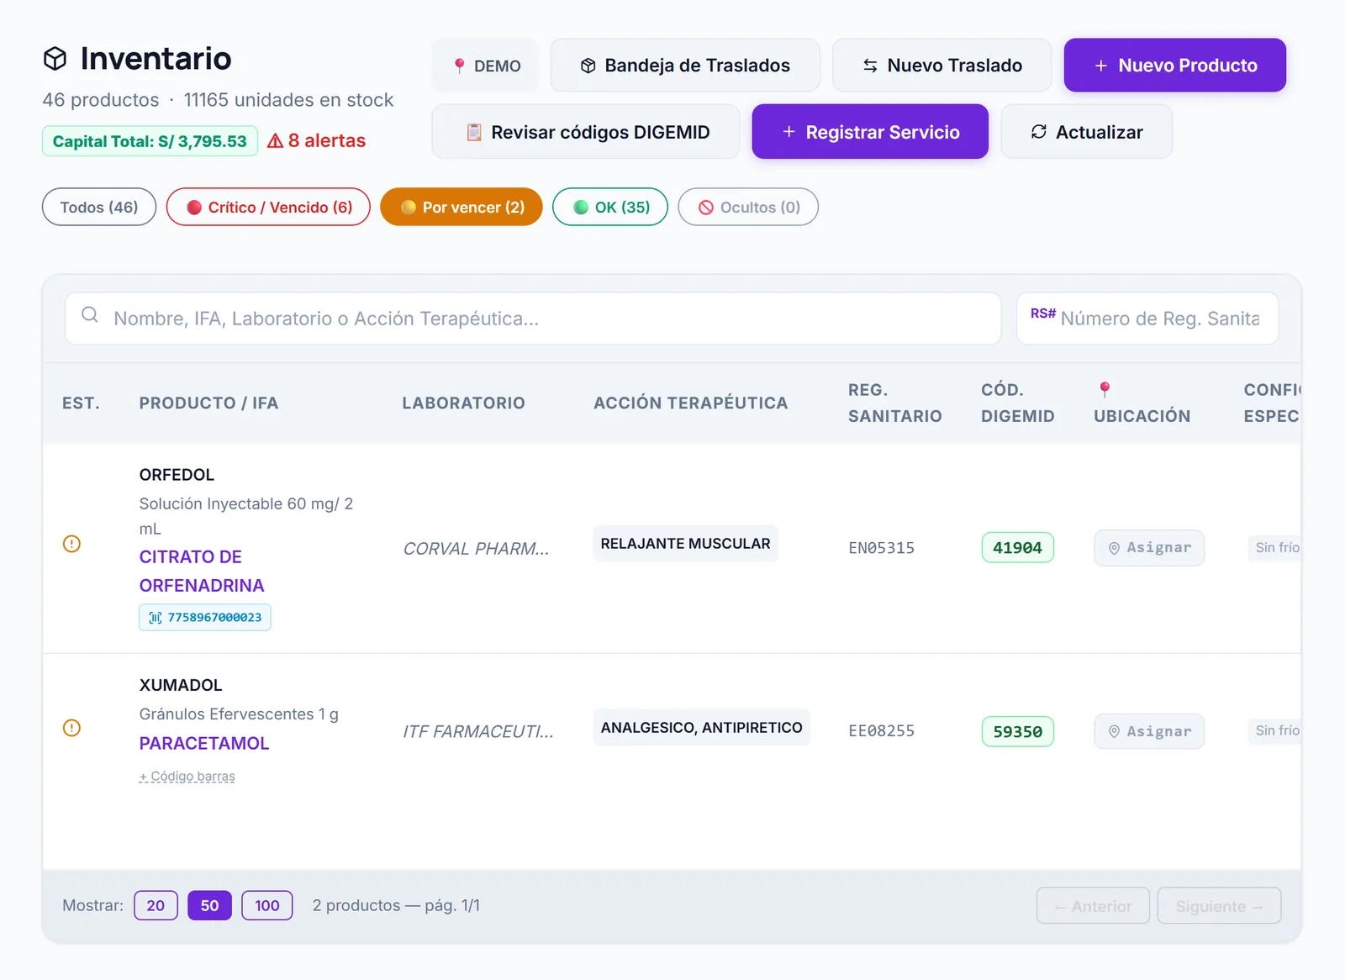The image size is (1345, 980).
Task: Open DIGEMID code 41904
Action: point(1017,548)
